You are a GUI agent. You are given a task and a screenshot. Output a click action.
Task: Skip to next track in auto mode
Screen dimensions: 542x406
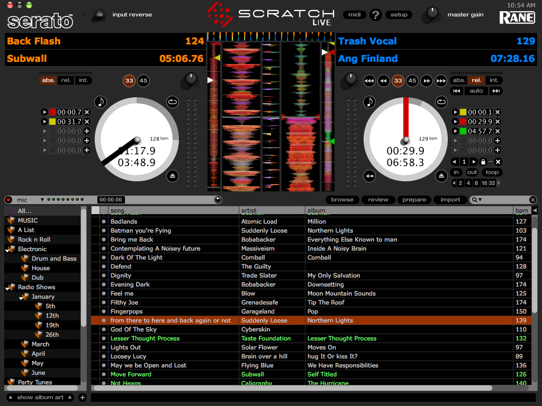pyautogui.click(x=496, y=91)
